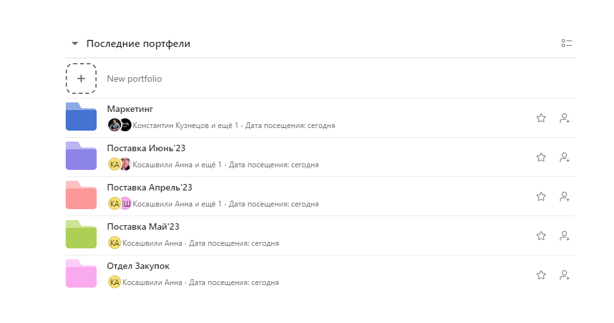Open the New portfolio link
Screen dimensions: 614x323
pos(134,78)
